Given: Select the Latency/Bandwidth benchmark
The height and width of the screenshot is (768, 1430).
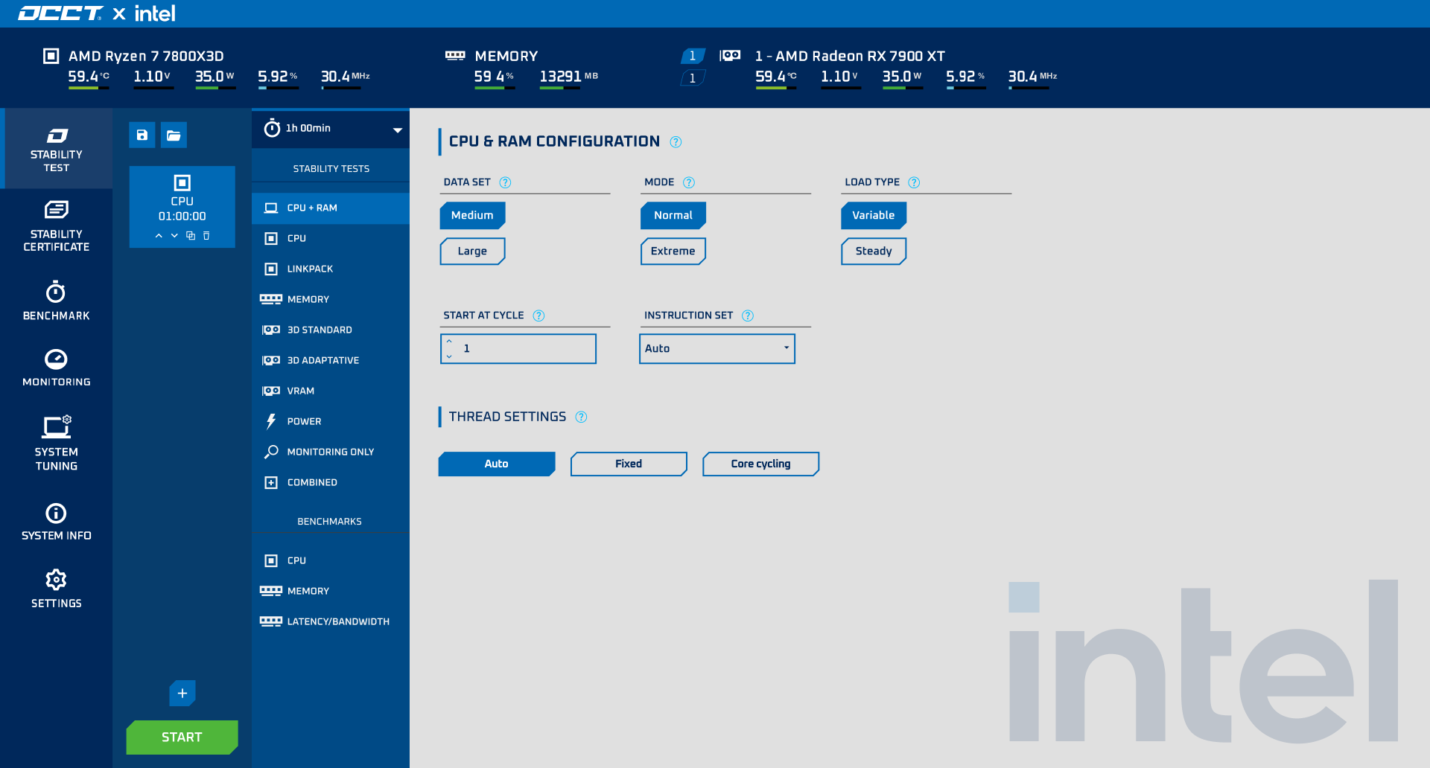Looking at the screenshot, I should click(331, 622).
